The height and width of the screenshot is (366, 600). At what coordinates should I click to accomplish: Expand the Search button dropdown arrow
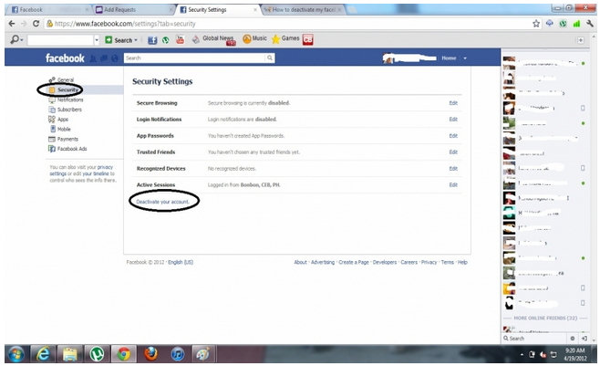coord(136,40)
